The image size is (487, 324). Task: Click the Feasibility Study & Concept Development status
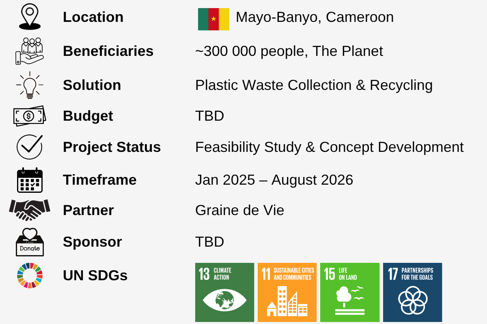pyautogui.click(x=329, y=147)
